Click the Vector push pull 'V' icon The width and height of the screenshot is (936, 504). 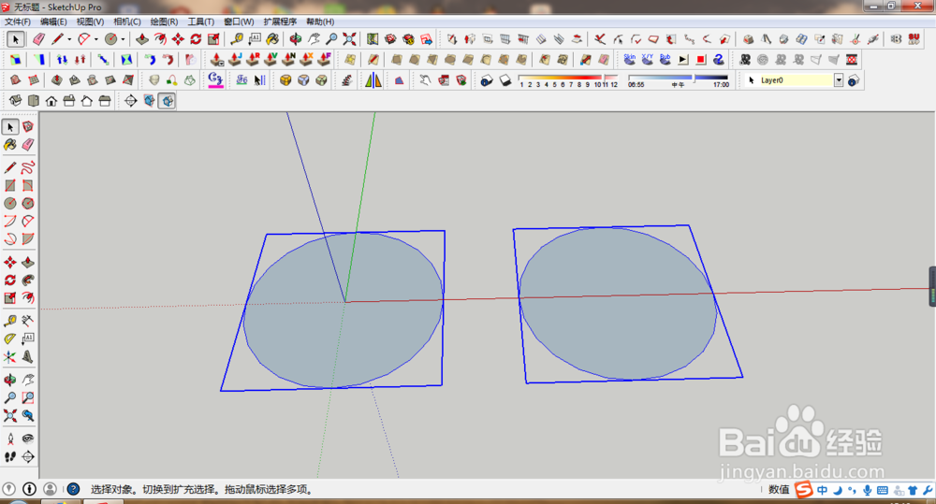tap(271, 60)
